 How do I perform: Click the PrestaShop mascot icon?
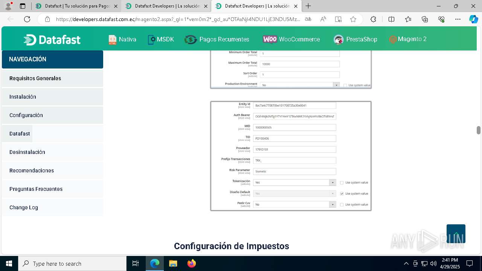[339, 40]
